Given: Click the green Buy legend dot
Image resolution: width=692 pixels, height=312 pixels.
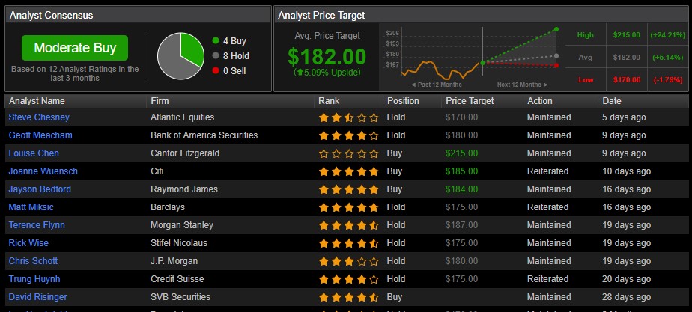Looking at the screenshot, I should pos(216,40).
